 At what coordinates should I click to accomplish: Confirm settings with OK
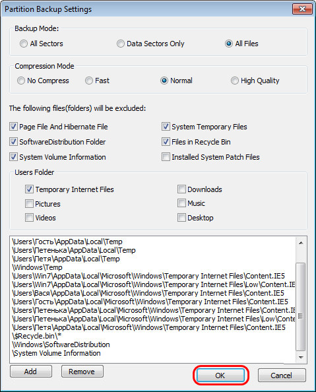[x=220, y=376]
